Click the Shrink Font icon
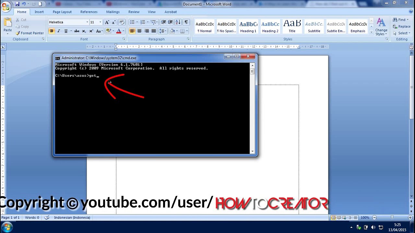This screenshot has height=233, width=415. click(x=113, y=22)
